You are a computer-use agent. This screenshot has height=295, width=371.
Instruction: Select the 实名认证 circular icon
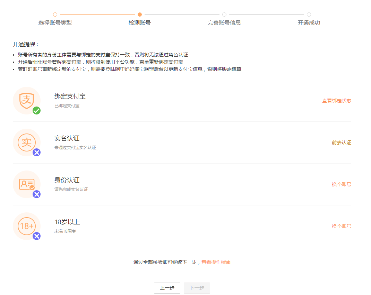click(x=26, y=142)
